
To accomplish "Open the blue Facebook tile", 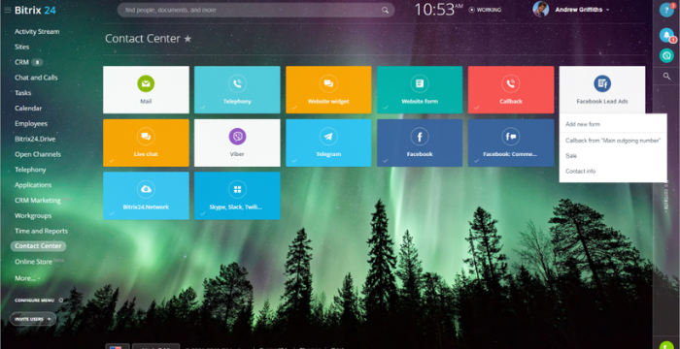I will coord(420,143).
